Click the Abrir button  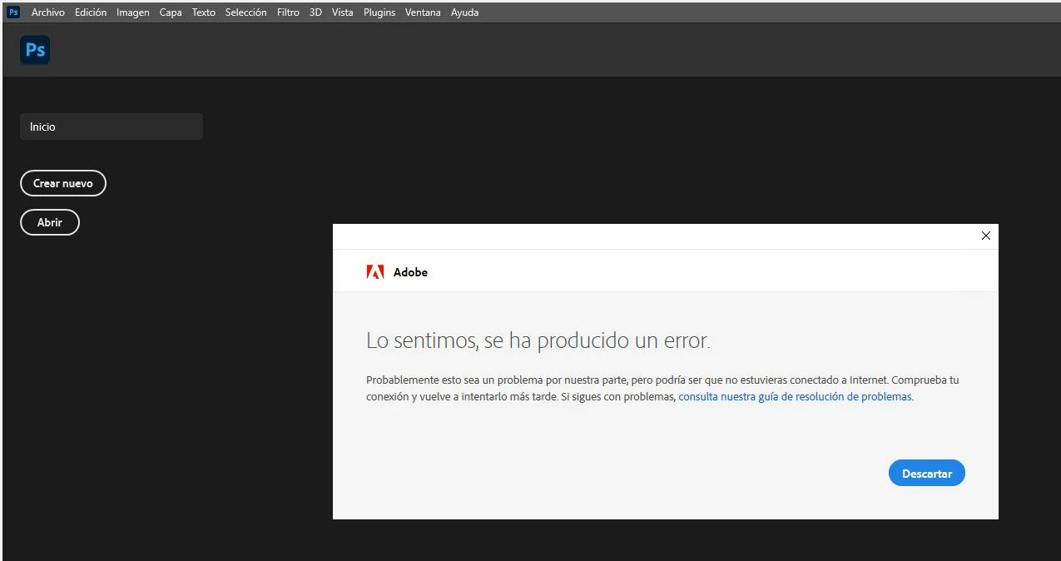50,222
